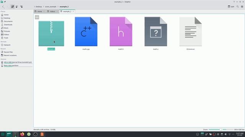Switch to Details view mode
Image resolution: width=245 pixels, height=137 pixels.
[21, 7]
